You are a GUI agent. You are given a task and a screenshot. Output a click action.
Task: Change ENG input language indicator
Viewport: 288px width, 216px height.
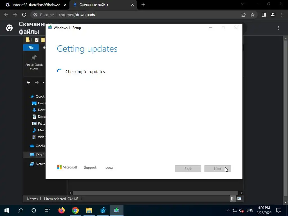click(250, 210)
